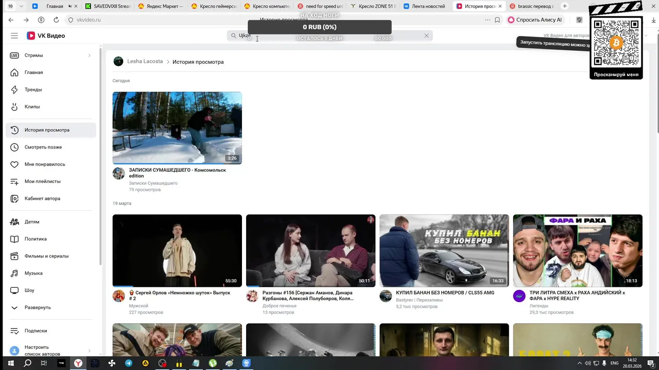Open Windows Start menu
Image resolution: width=659 pixels, height=370 pixels.
(11, 363)
